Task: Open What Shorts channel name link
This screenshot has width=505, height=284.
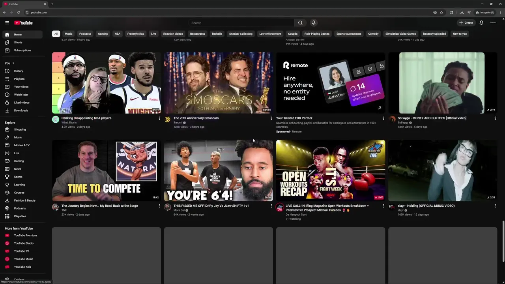Action: click(69, 123)
